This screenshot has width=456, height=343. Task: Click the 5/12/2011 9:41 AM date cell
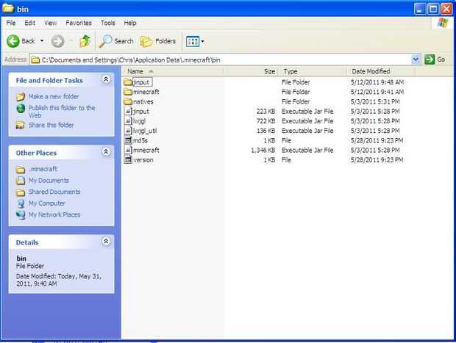pyautogui.click(x=377, y=92)
